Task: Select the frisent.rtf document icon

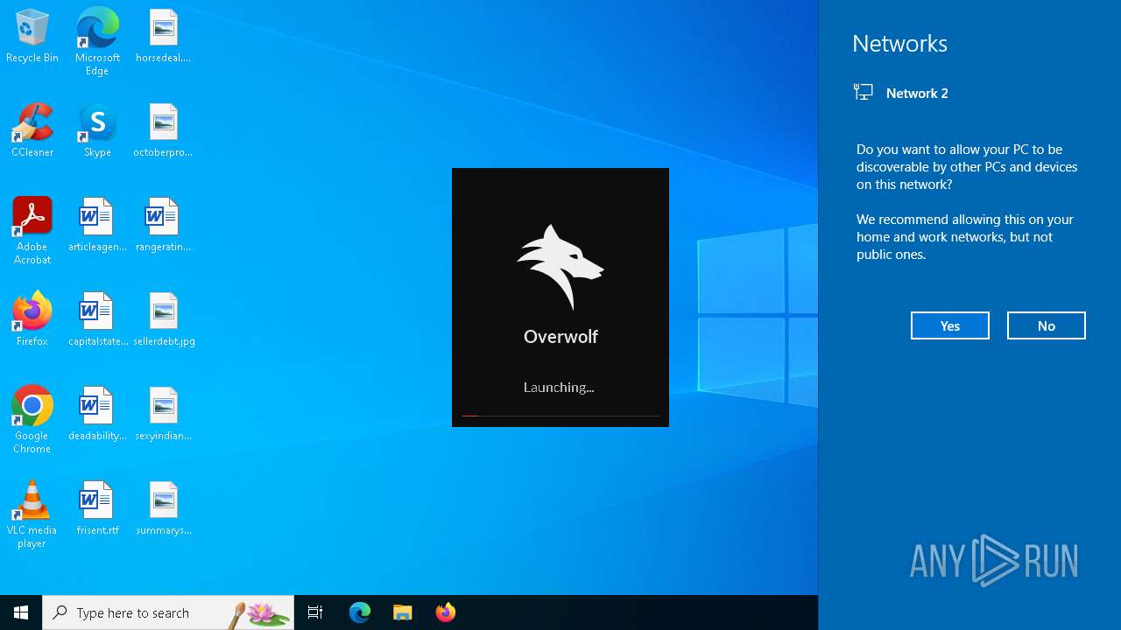Action: coord(97,509)
